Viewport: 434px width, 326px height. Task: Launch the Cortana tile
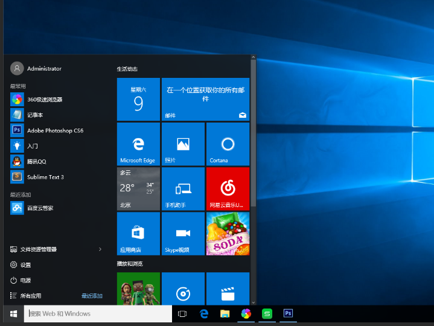click(x=228, y=144)
